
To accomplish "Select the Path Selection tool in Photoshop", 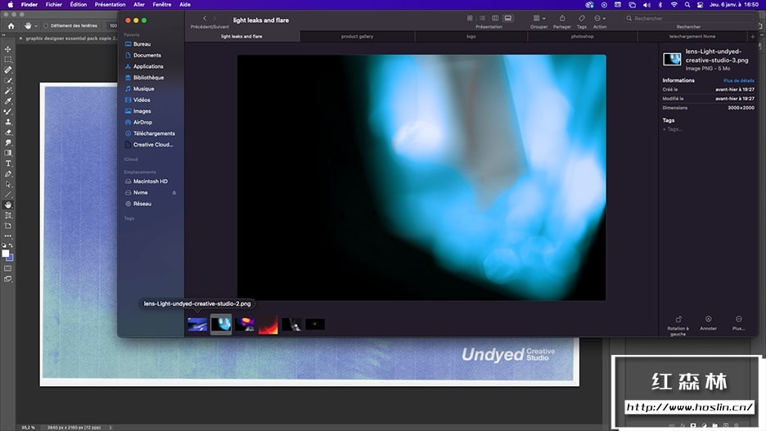I will [x=8, y=185].
